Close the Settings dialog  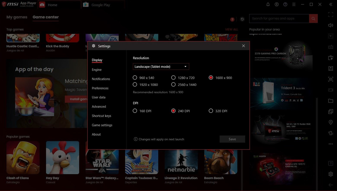(x=243, y=46)
